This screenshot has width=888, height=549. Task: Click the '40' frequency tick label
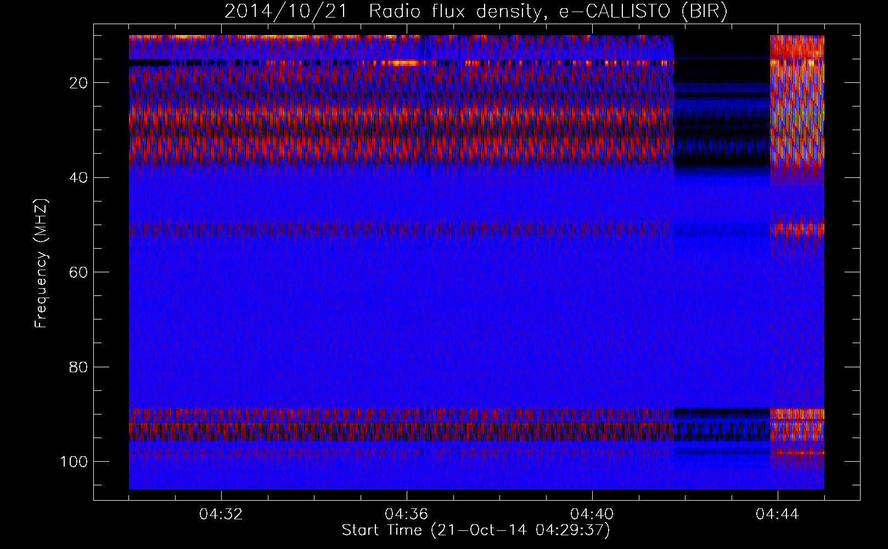[x=79, y=178]
